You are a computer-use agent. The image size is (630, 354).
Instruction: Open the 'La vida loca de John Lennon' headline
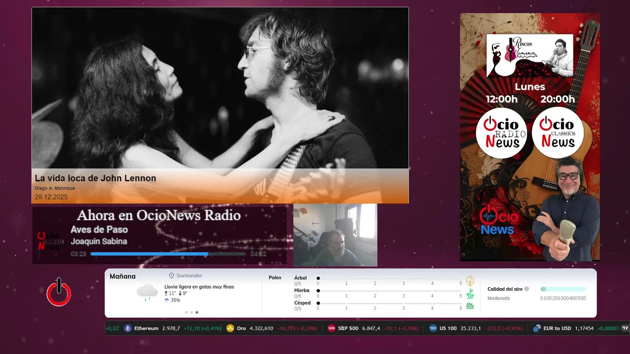pos(95,178)
